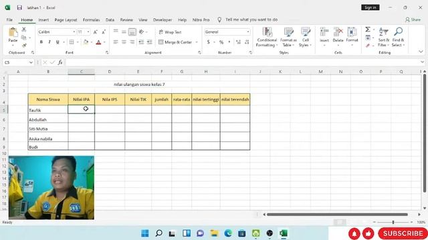Open the Fill Color swatch
This screenshot has height=240, width=428.
tap(86, 42)
